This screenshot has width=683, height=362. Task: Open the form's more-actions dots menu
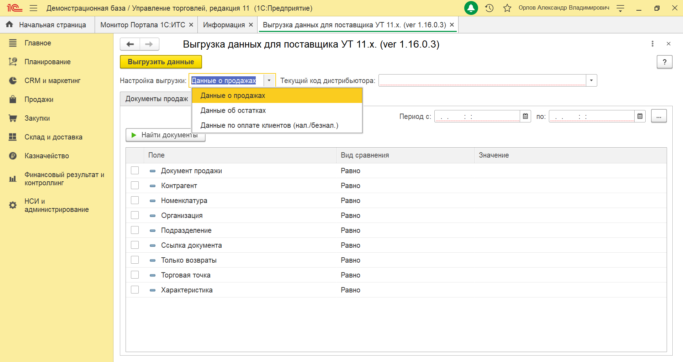652,44
